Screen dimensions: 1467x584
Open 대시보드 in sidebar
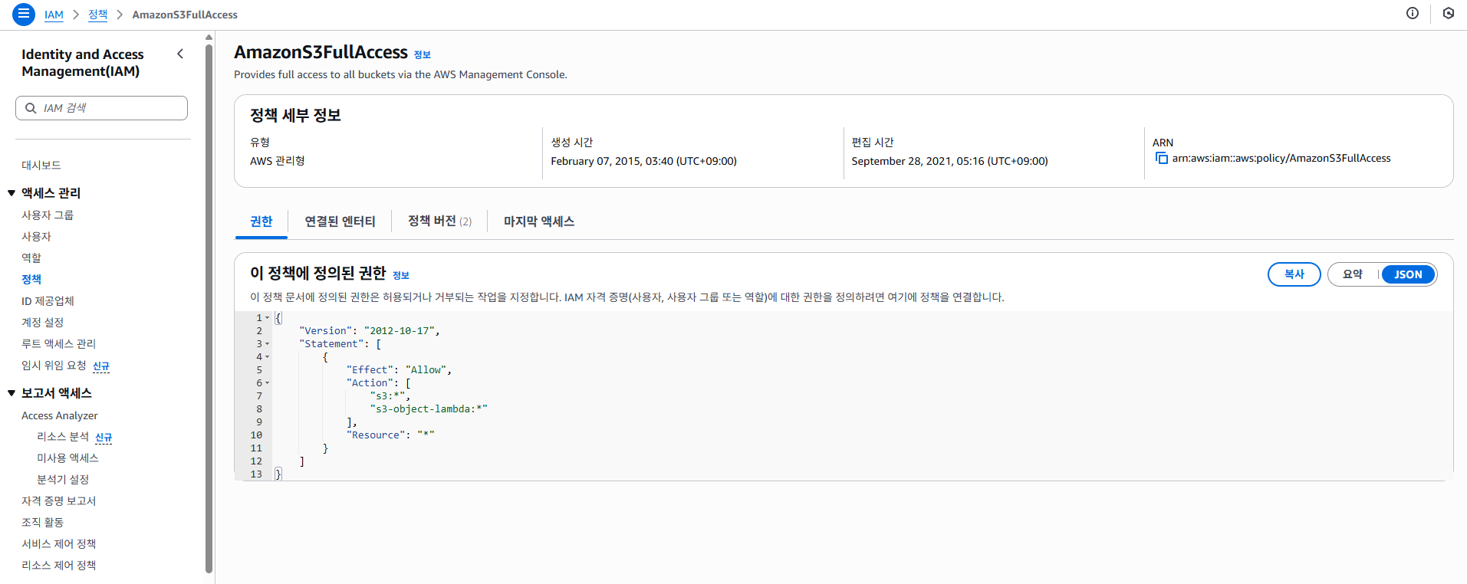41,165
